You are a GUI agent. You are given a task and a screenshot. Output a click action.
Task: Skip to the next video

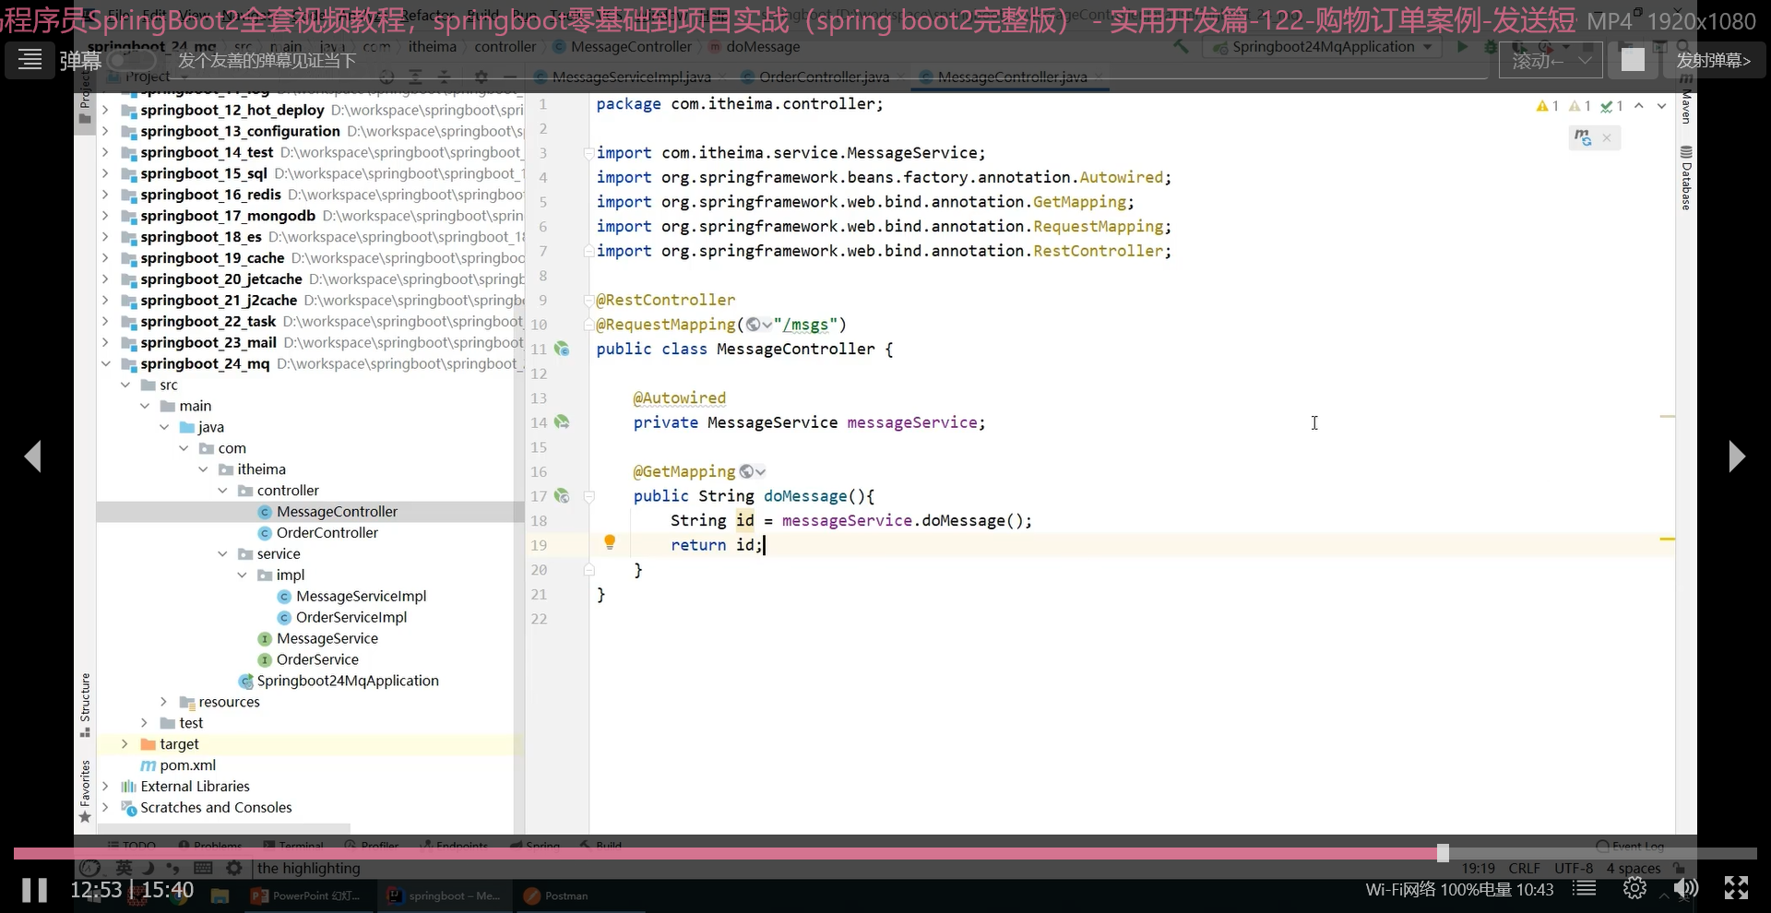[1736, 456]
